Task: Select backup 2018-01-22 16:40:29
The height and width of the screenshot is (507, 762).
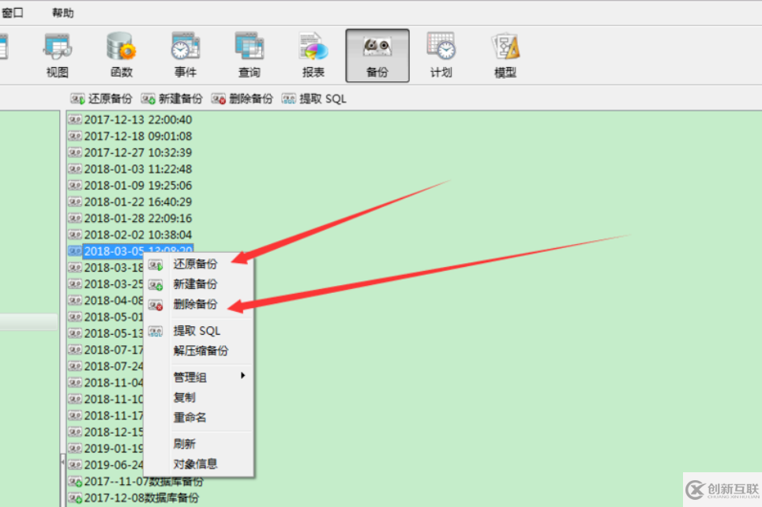Action: [130, 201]
